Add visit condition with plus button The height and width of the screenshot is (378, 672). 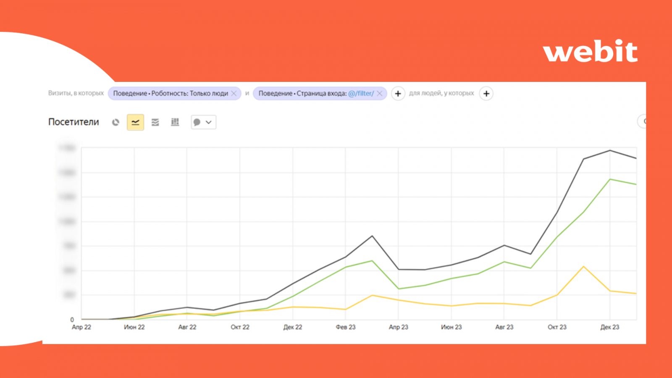[398, 93]
